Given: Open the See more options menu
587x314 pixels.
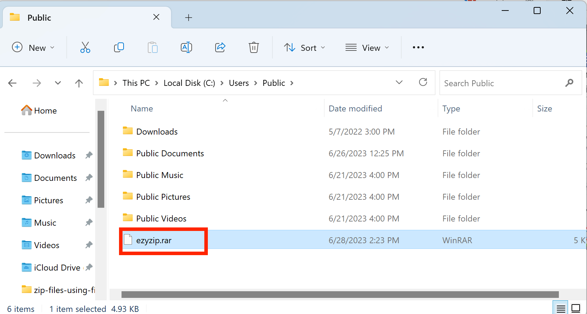Looking at the screenshot, I should [x=418, y=47].
